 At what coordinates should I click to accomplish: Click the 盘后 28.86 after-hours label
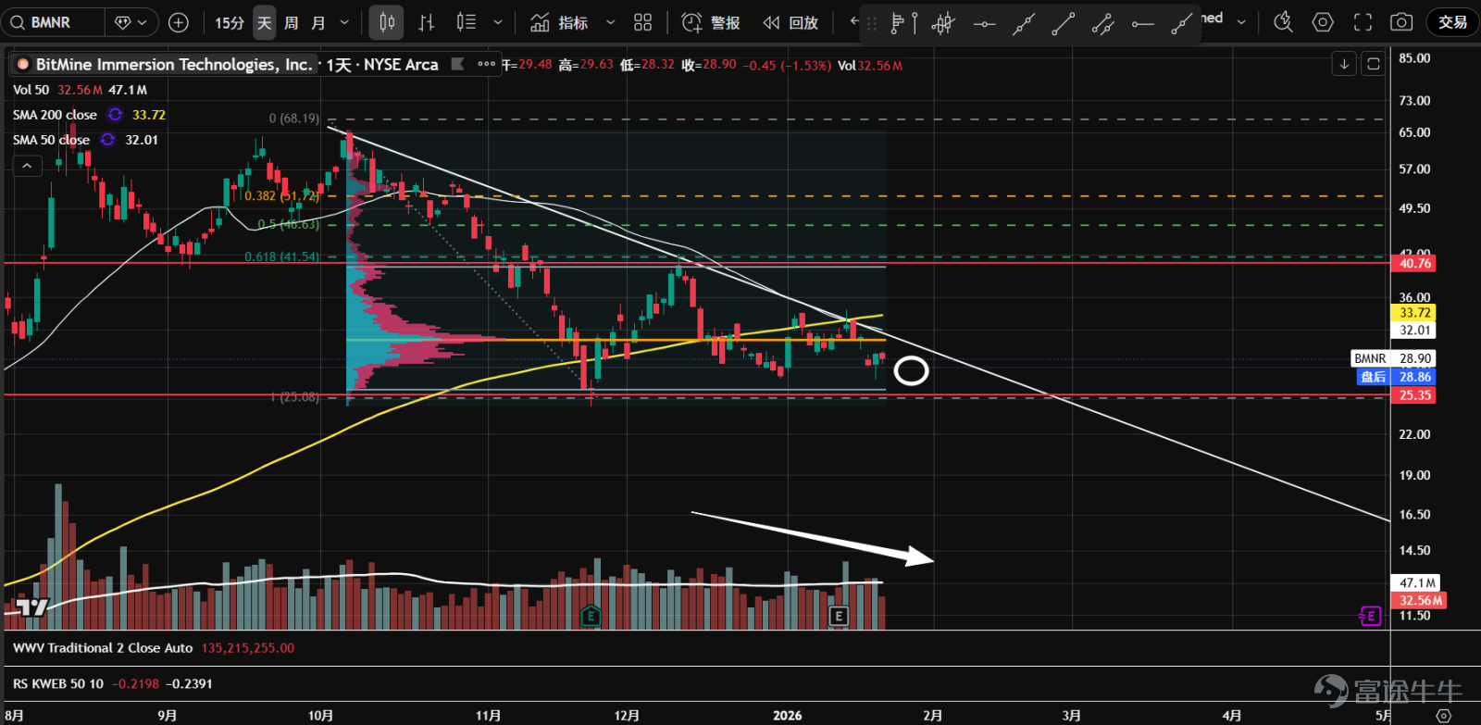click(1395, 377)
